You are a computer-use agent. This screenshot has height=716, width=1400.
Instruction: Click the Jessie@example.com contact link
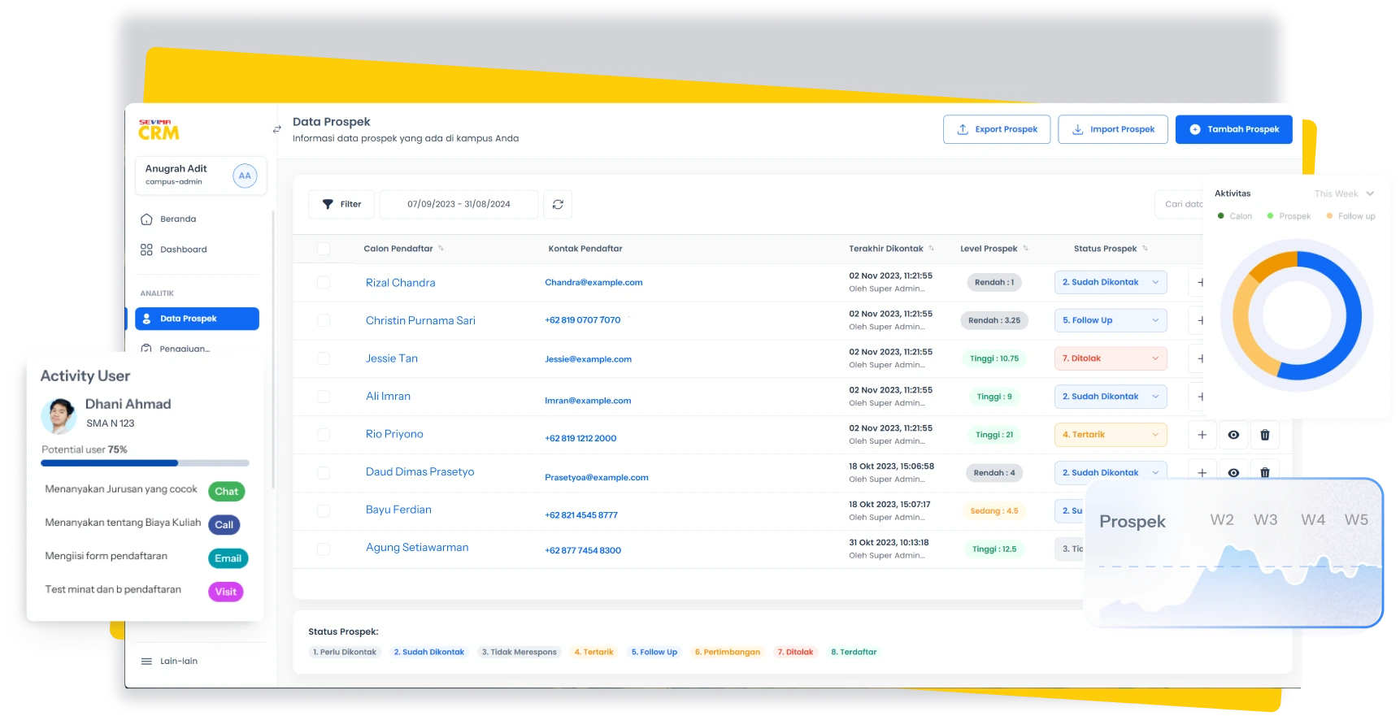(x=589, y=359)
